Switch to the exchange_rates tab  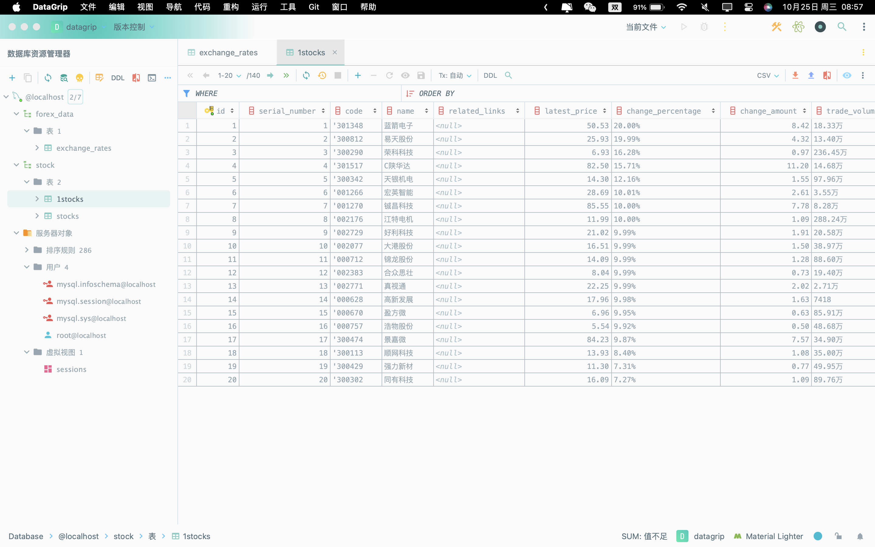point(228,53)
